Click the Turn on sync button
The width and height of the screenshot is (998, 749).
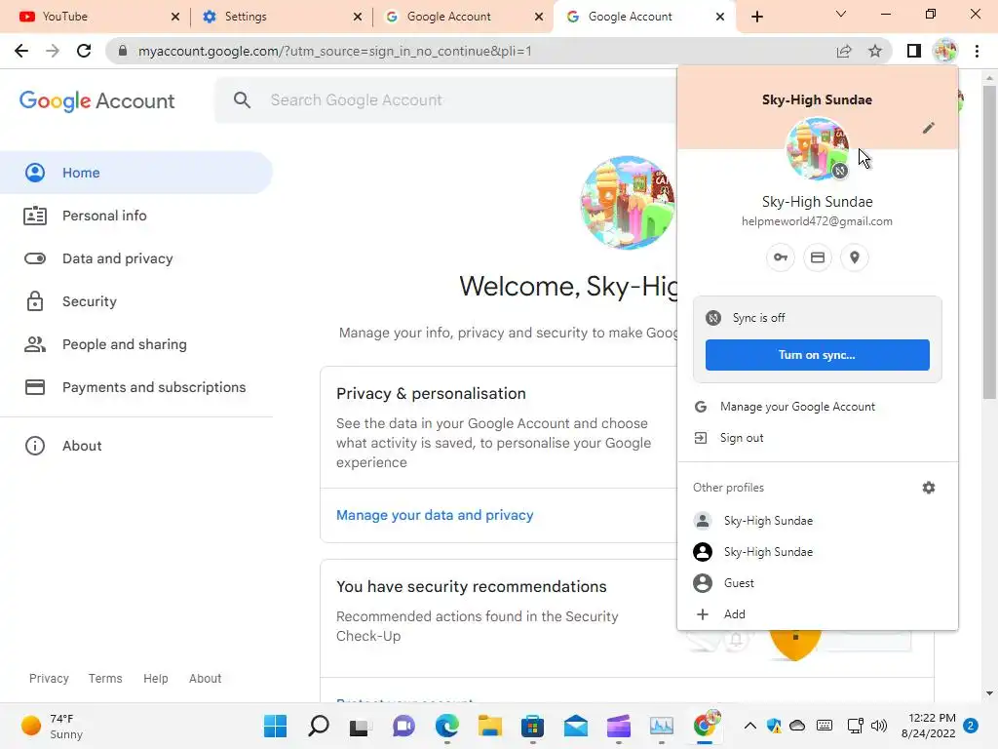pos(818,355)
